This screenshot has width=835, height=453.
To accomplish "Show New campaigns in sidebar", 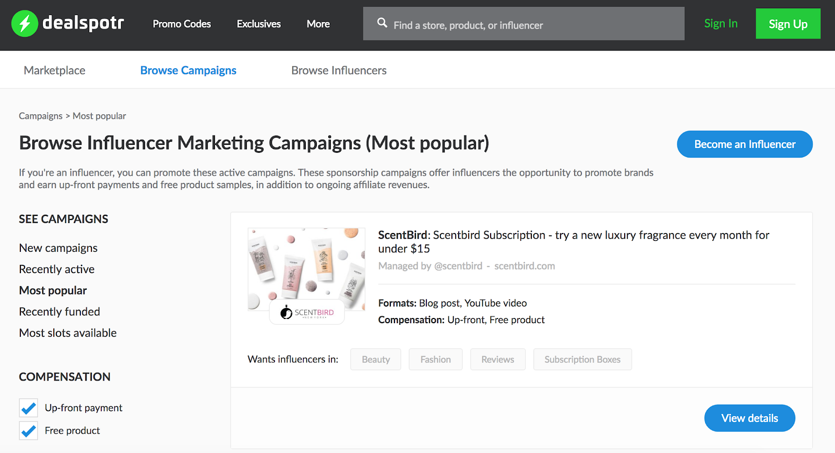I will coord(58,248).
